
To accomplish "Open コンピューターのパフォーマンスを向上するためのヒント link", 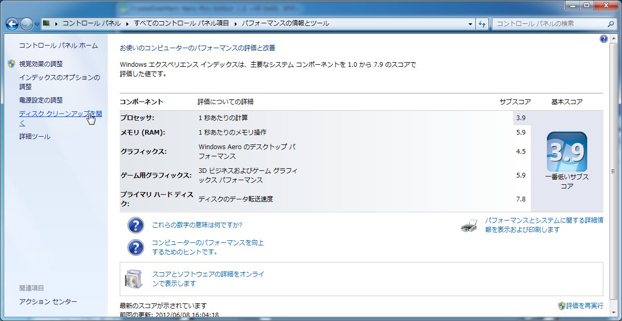I will coord(208,247).
